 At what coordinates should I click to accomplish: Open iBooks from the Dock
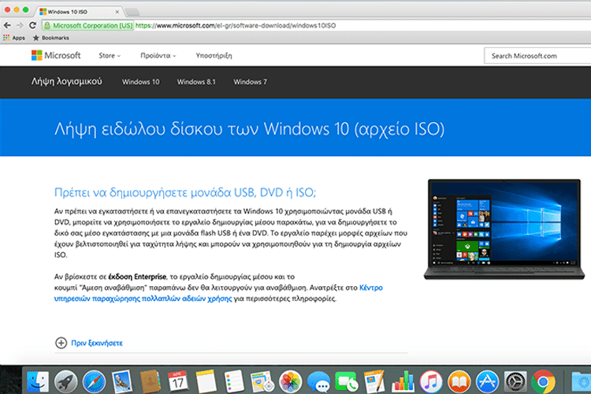pyautogui.click(x=459, y=381)
